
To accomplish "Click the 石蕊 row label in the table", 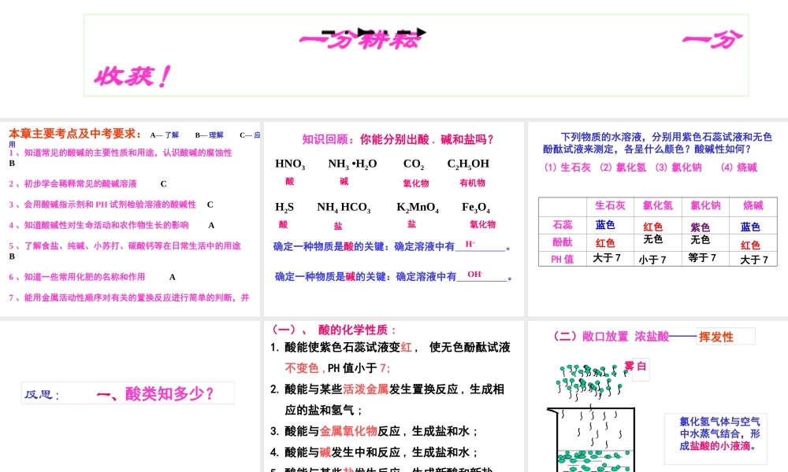I will [563, 225].
